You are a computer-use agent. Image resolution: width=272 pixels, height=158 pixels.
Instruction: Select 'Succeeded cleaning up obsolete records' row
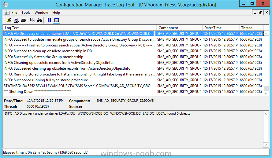click(133, 68)
